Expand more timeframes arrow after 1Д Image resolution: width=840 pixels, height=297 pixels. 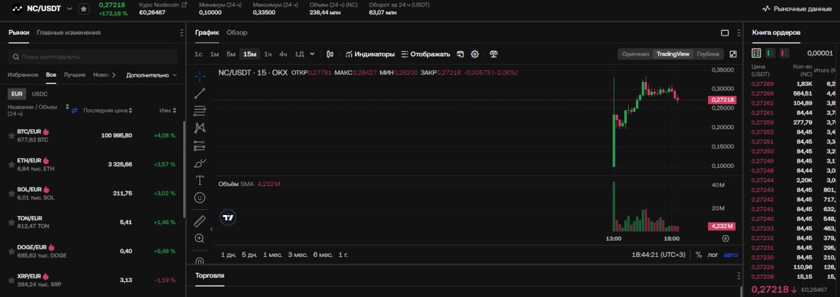pos(312,54)
